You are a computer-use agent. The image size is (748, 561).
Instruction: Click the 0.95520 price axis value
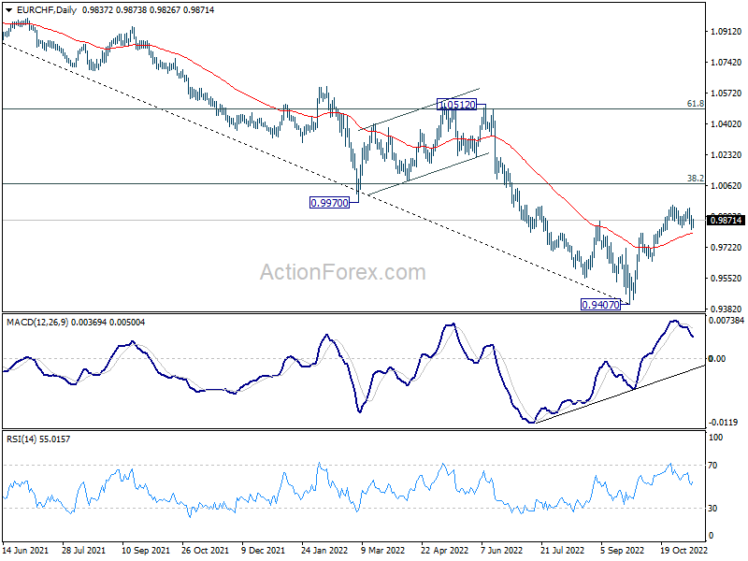coord(726,279)
